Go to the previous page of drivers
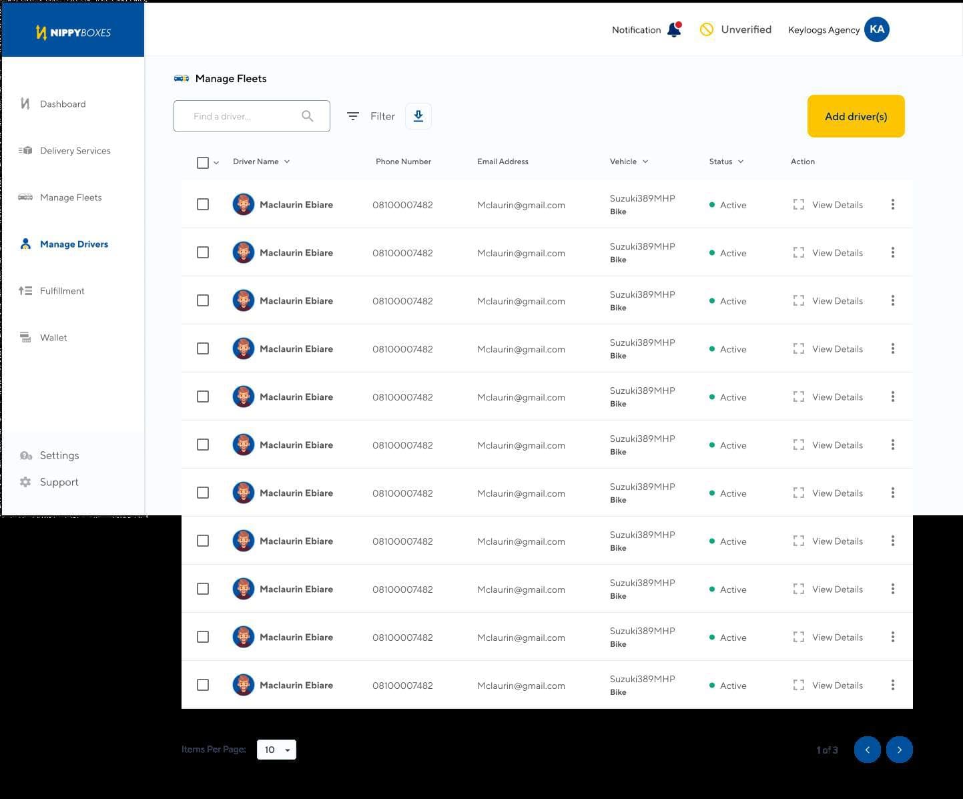The height and width of the screenshot is (799, 963). [868, 750]
